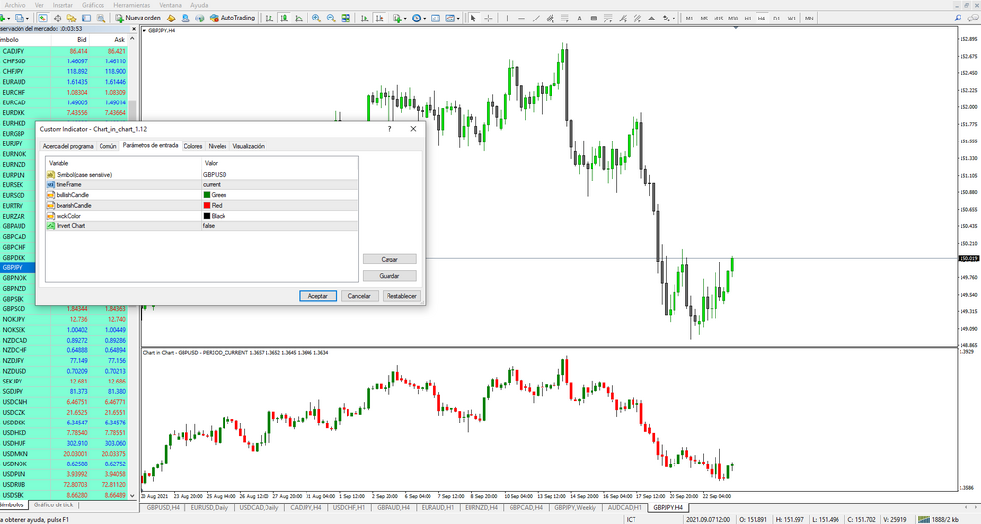Select the equidistant channel tool
This screenshot has width=981, height=524.
point(550,19)
